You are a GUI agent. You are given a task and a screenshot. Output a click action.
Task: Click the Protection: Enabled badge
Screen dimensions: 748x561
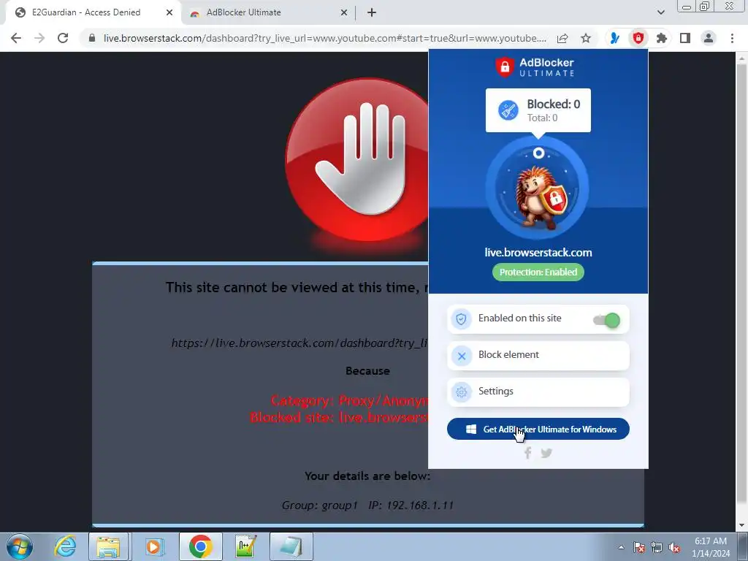tap(538, 272)
